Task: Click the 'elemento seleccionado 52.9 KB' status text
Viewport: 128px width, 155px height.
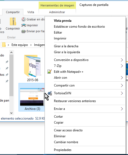Action: coord(23,118)
